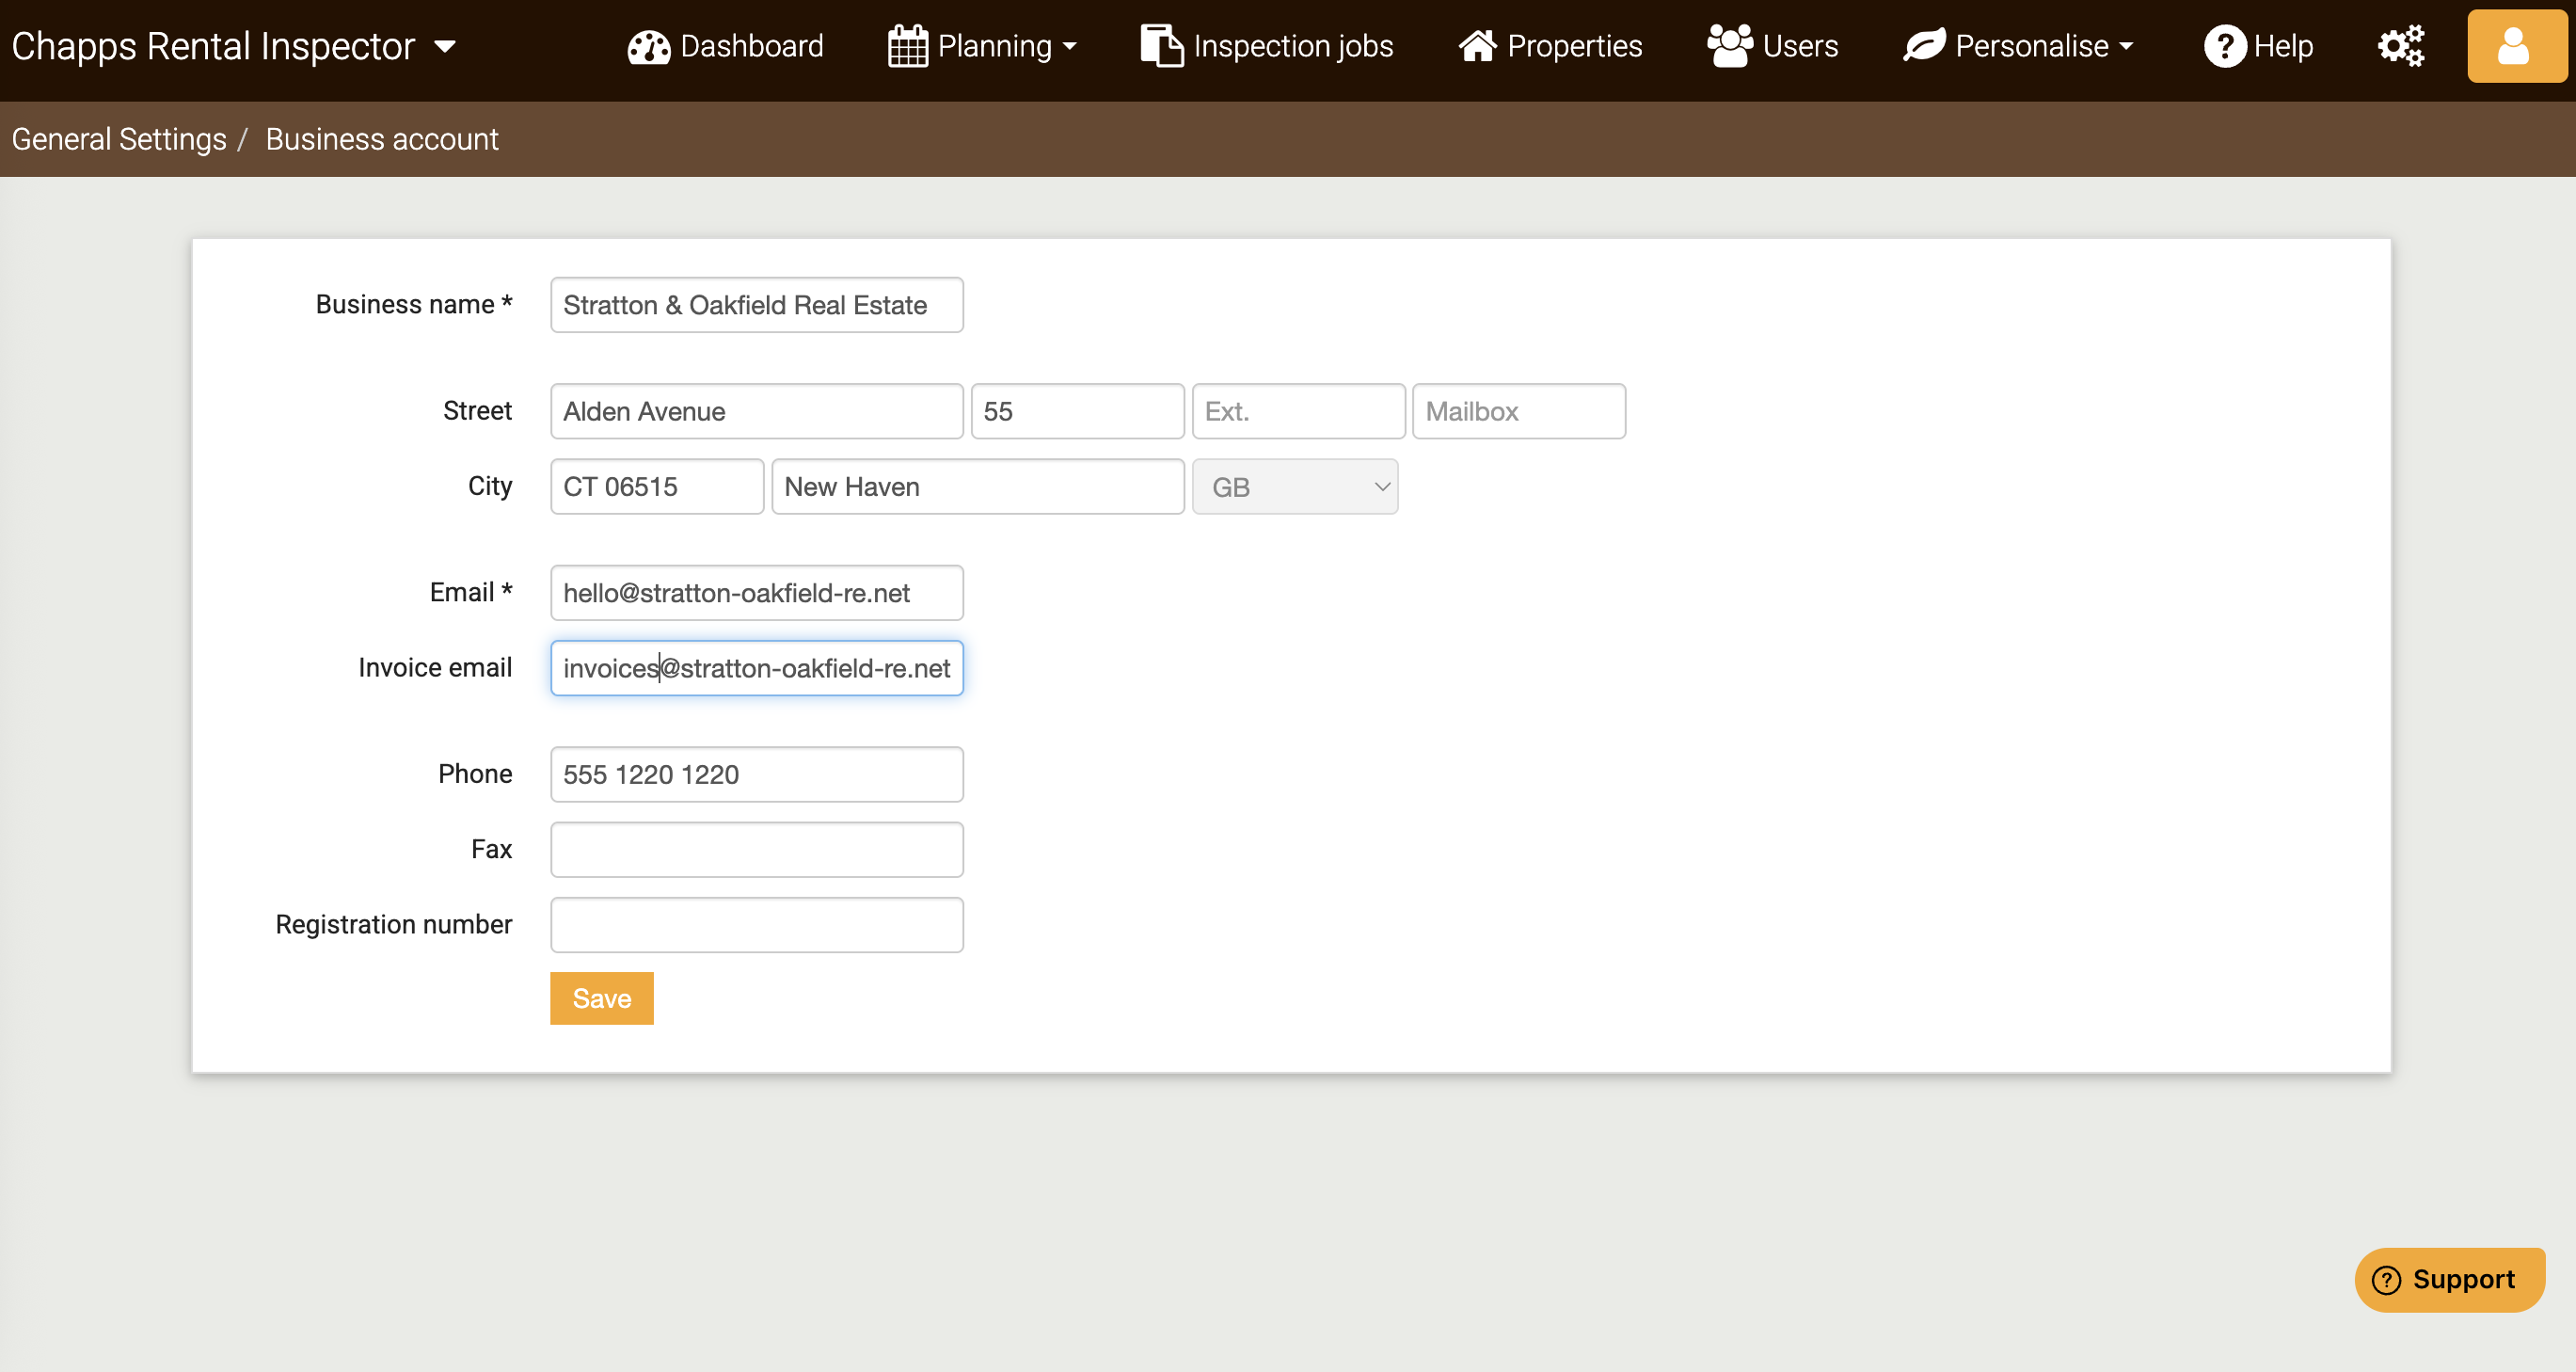Click the Planning calendar icon
The width and height of the screenshot is (2576, 1372).
(907, 47)
